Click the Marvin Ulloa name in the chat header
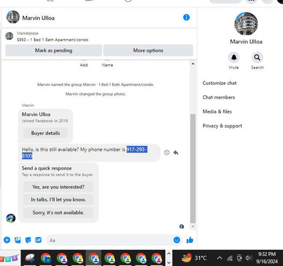The height and width of the screenshot is (266, 283). coord(38,18)
